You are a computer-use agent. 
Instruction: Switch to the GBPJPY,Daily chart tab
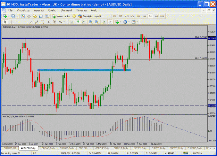176,148
